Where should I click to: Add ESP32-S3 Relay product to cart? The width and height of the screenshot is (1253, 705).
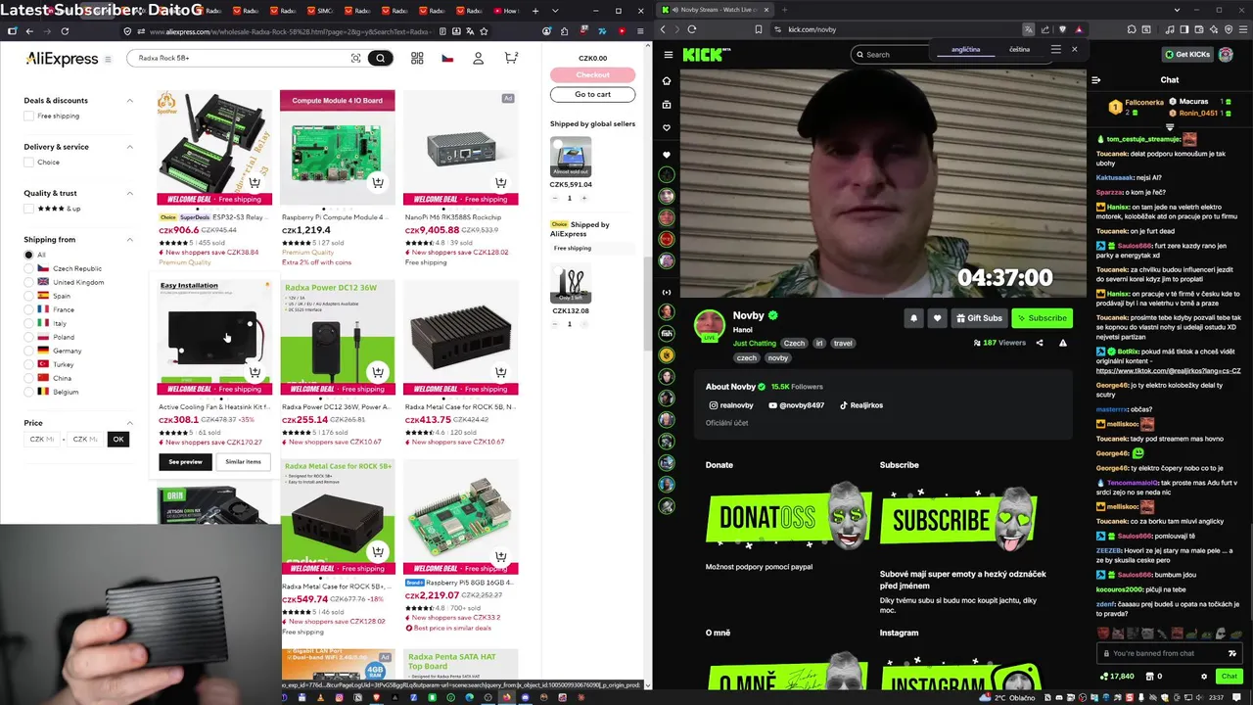[x=255, y=183]
